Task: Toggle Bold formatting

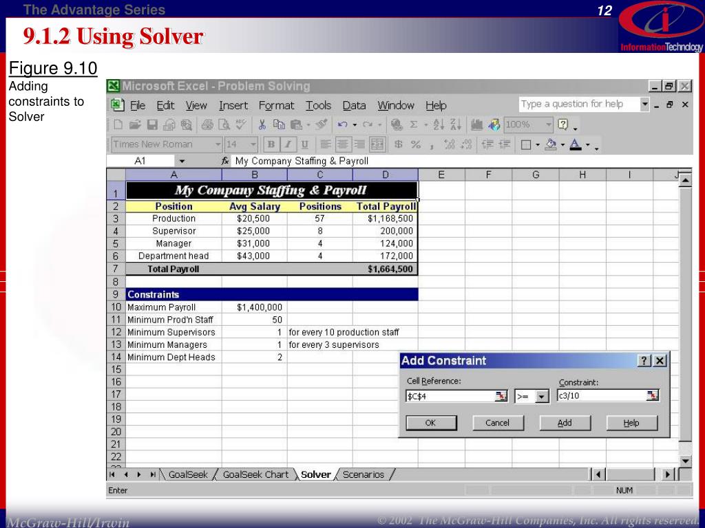Action: [271, 144]
